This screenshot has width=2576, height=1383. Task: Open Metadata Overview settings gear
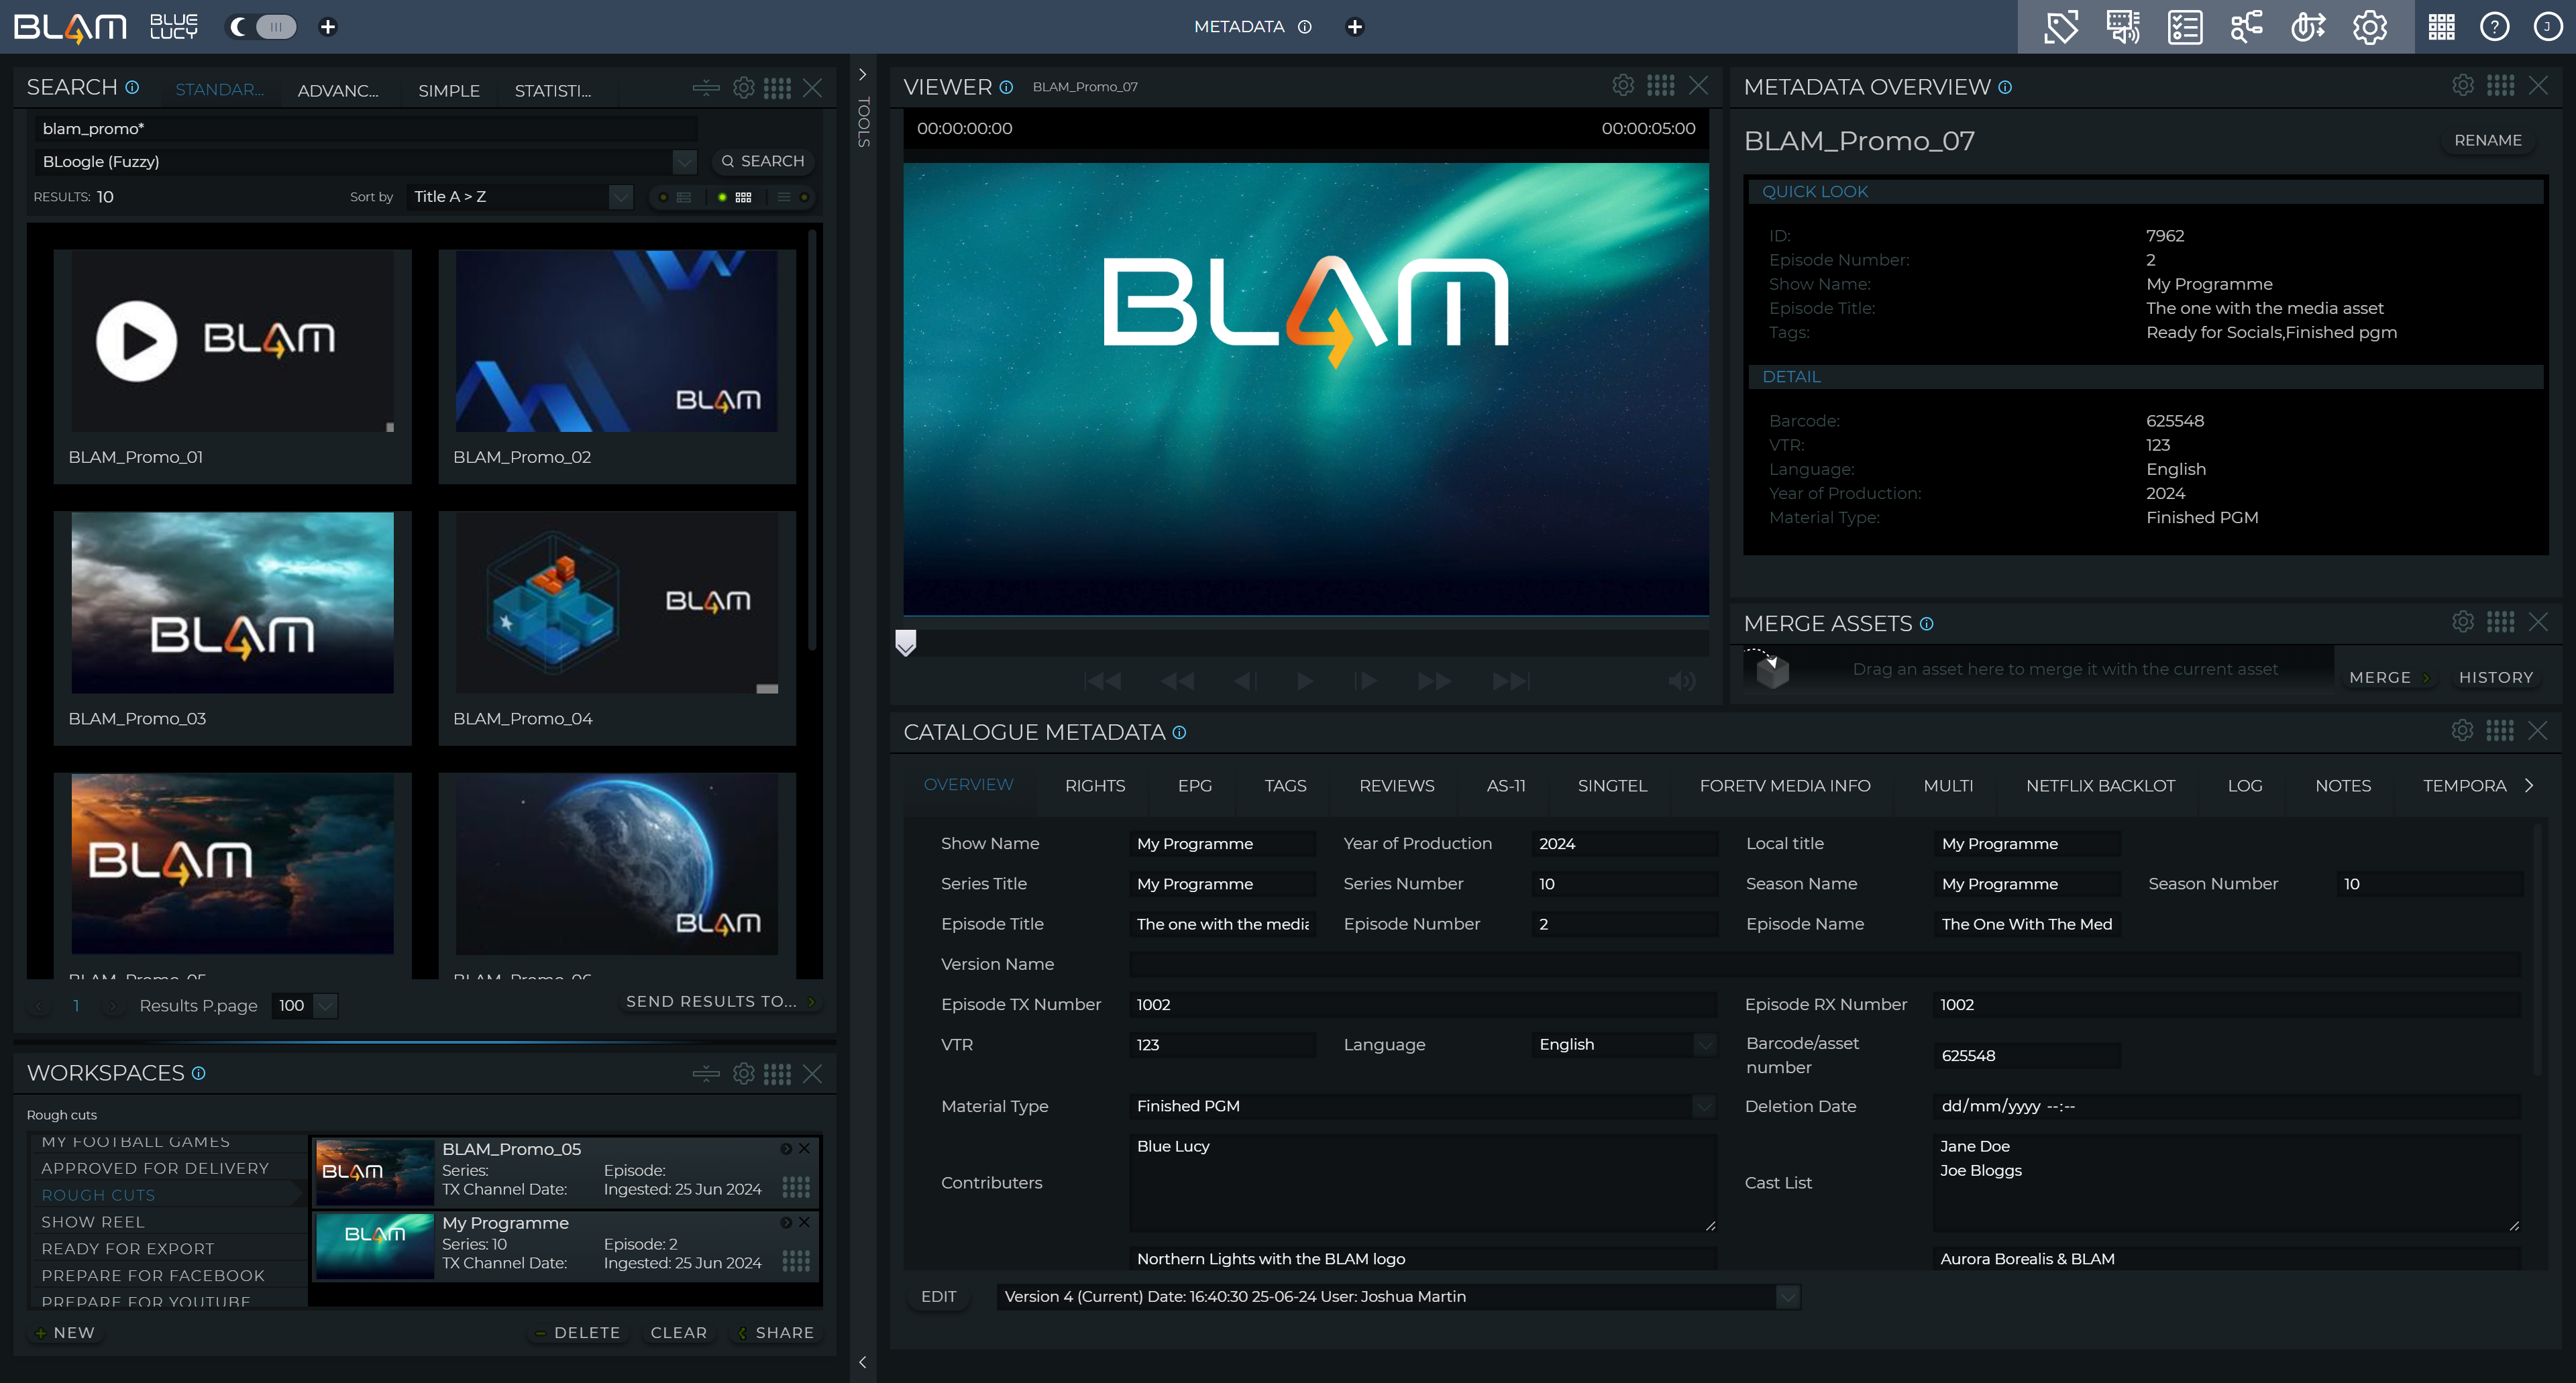pos(2463,85)
